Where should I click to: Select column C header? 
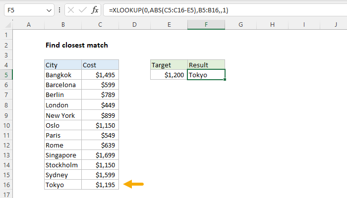100,25
